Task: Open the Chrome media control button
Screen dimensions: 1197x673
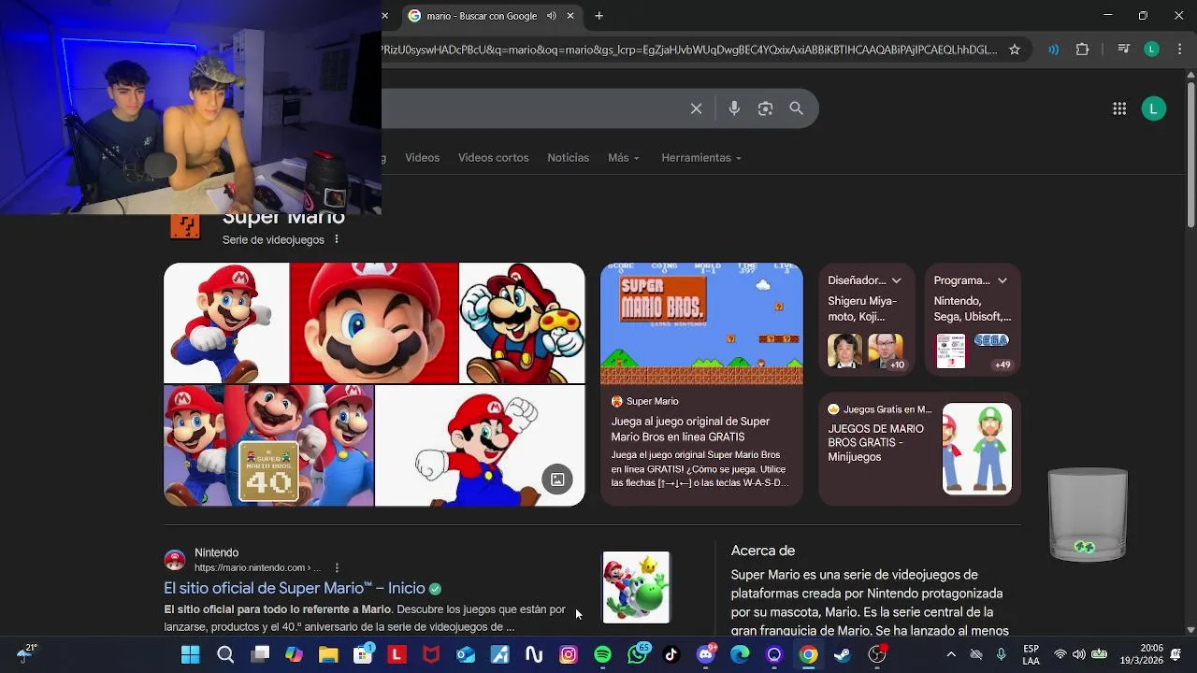Action: 1123,50
